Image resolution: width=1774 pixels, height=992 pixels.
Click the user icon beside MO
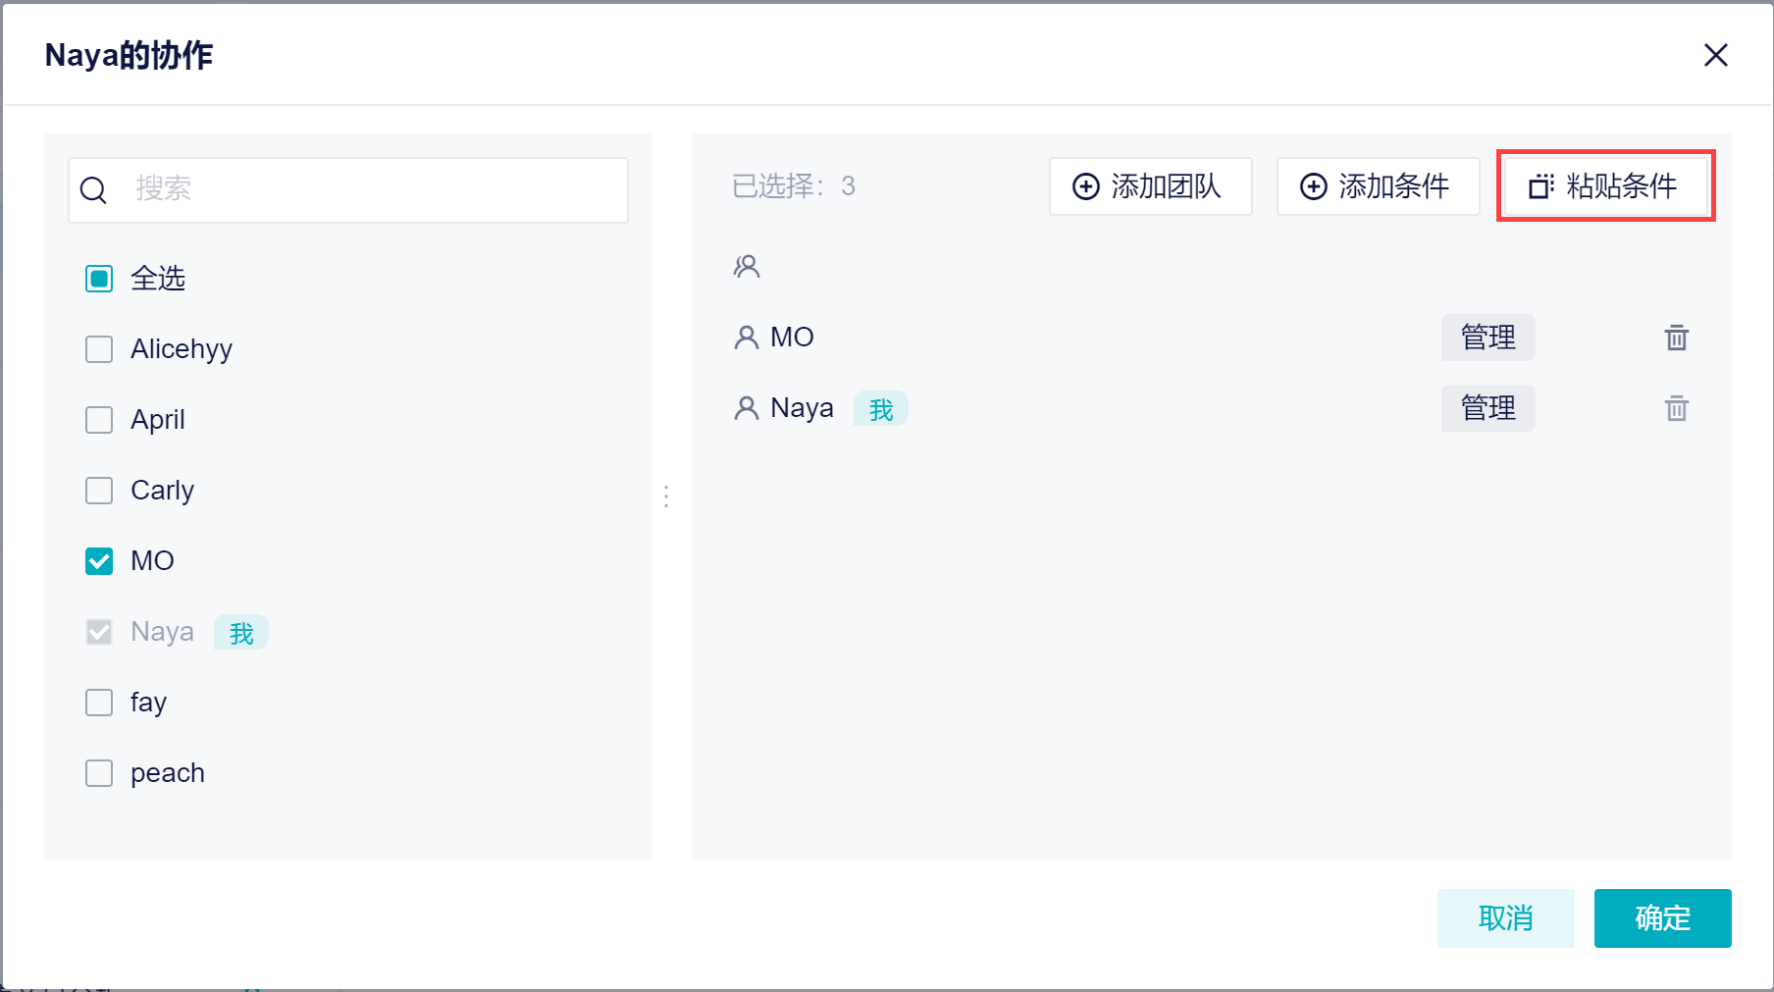coord(747,338)
